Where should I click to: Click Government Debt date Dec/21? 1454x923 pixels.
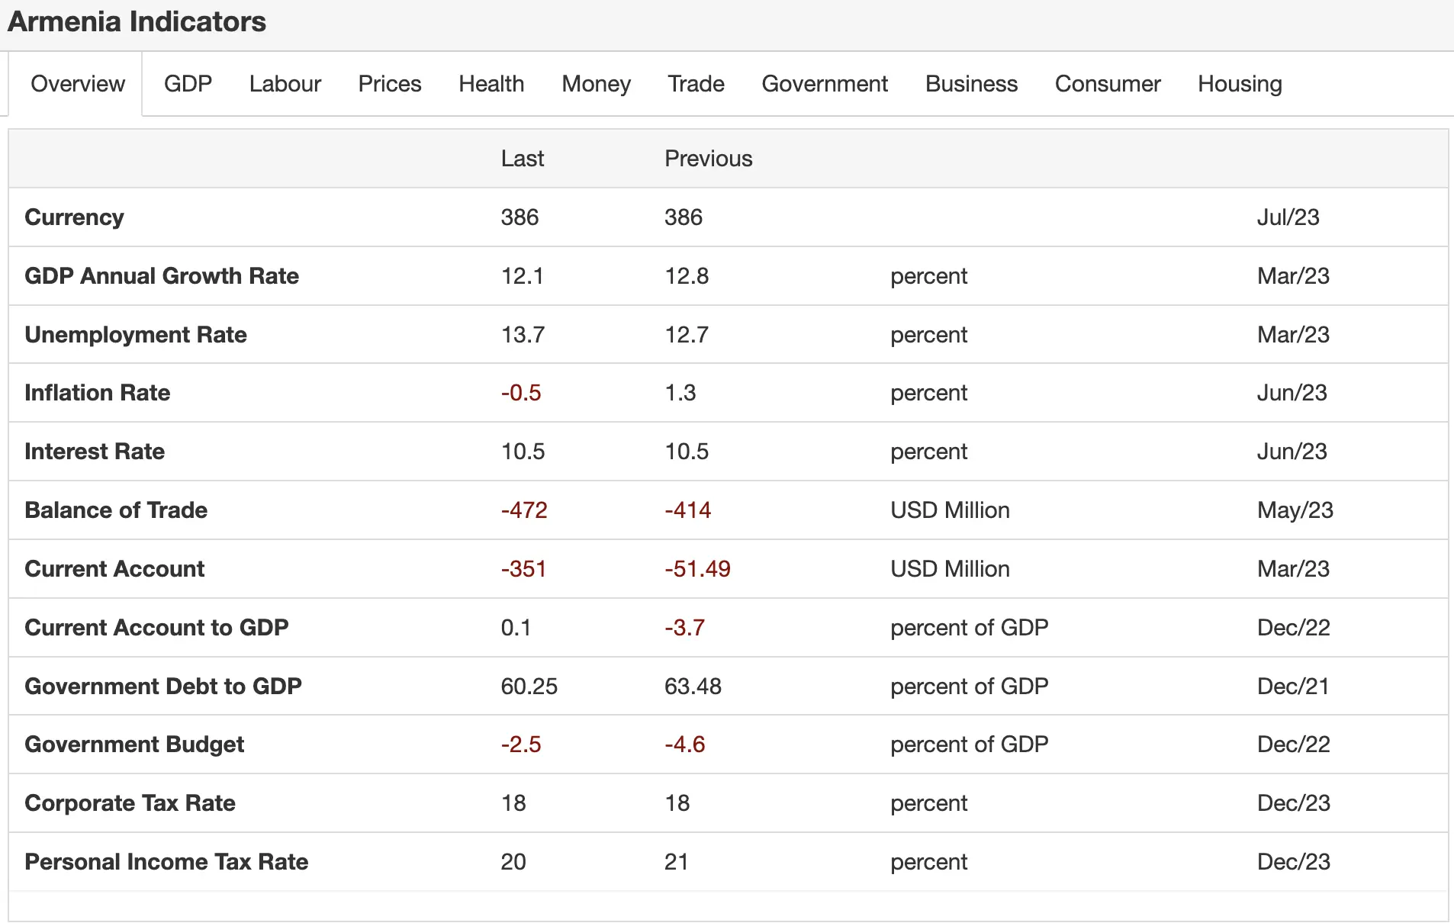click(1293, 687)
